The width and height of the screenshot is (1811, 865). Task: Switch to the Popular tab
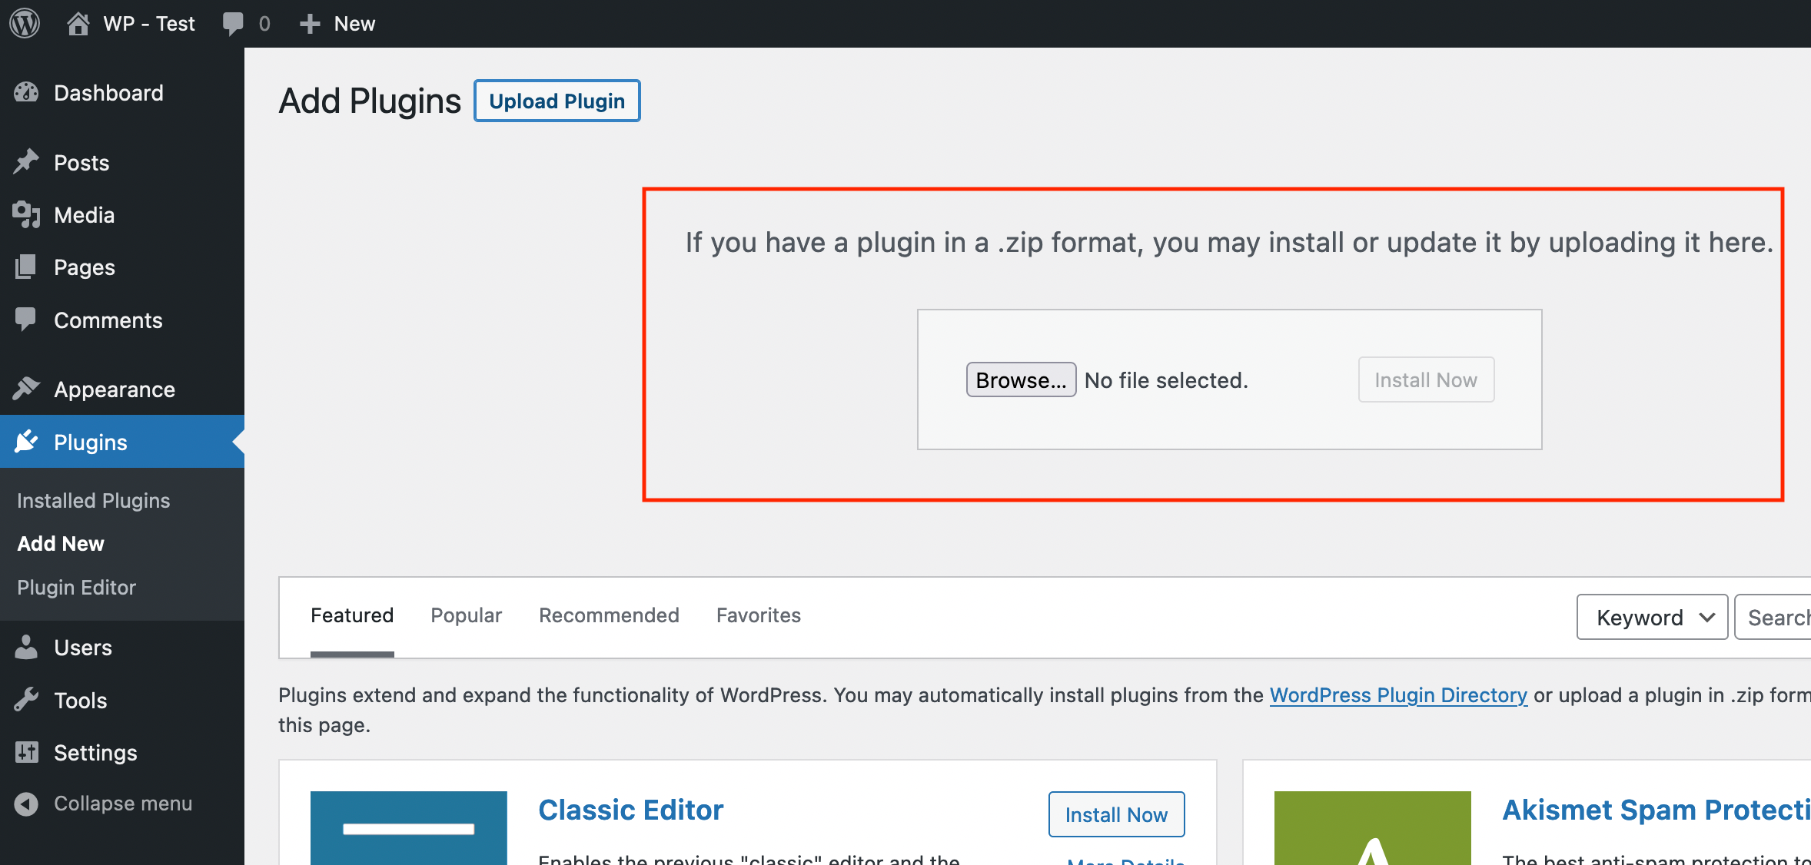466,615
